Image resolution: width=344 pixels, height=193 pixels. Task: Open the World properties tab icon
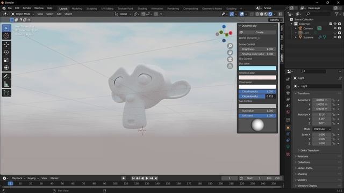288,112
